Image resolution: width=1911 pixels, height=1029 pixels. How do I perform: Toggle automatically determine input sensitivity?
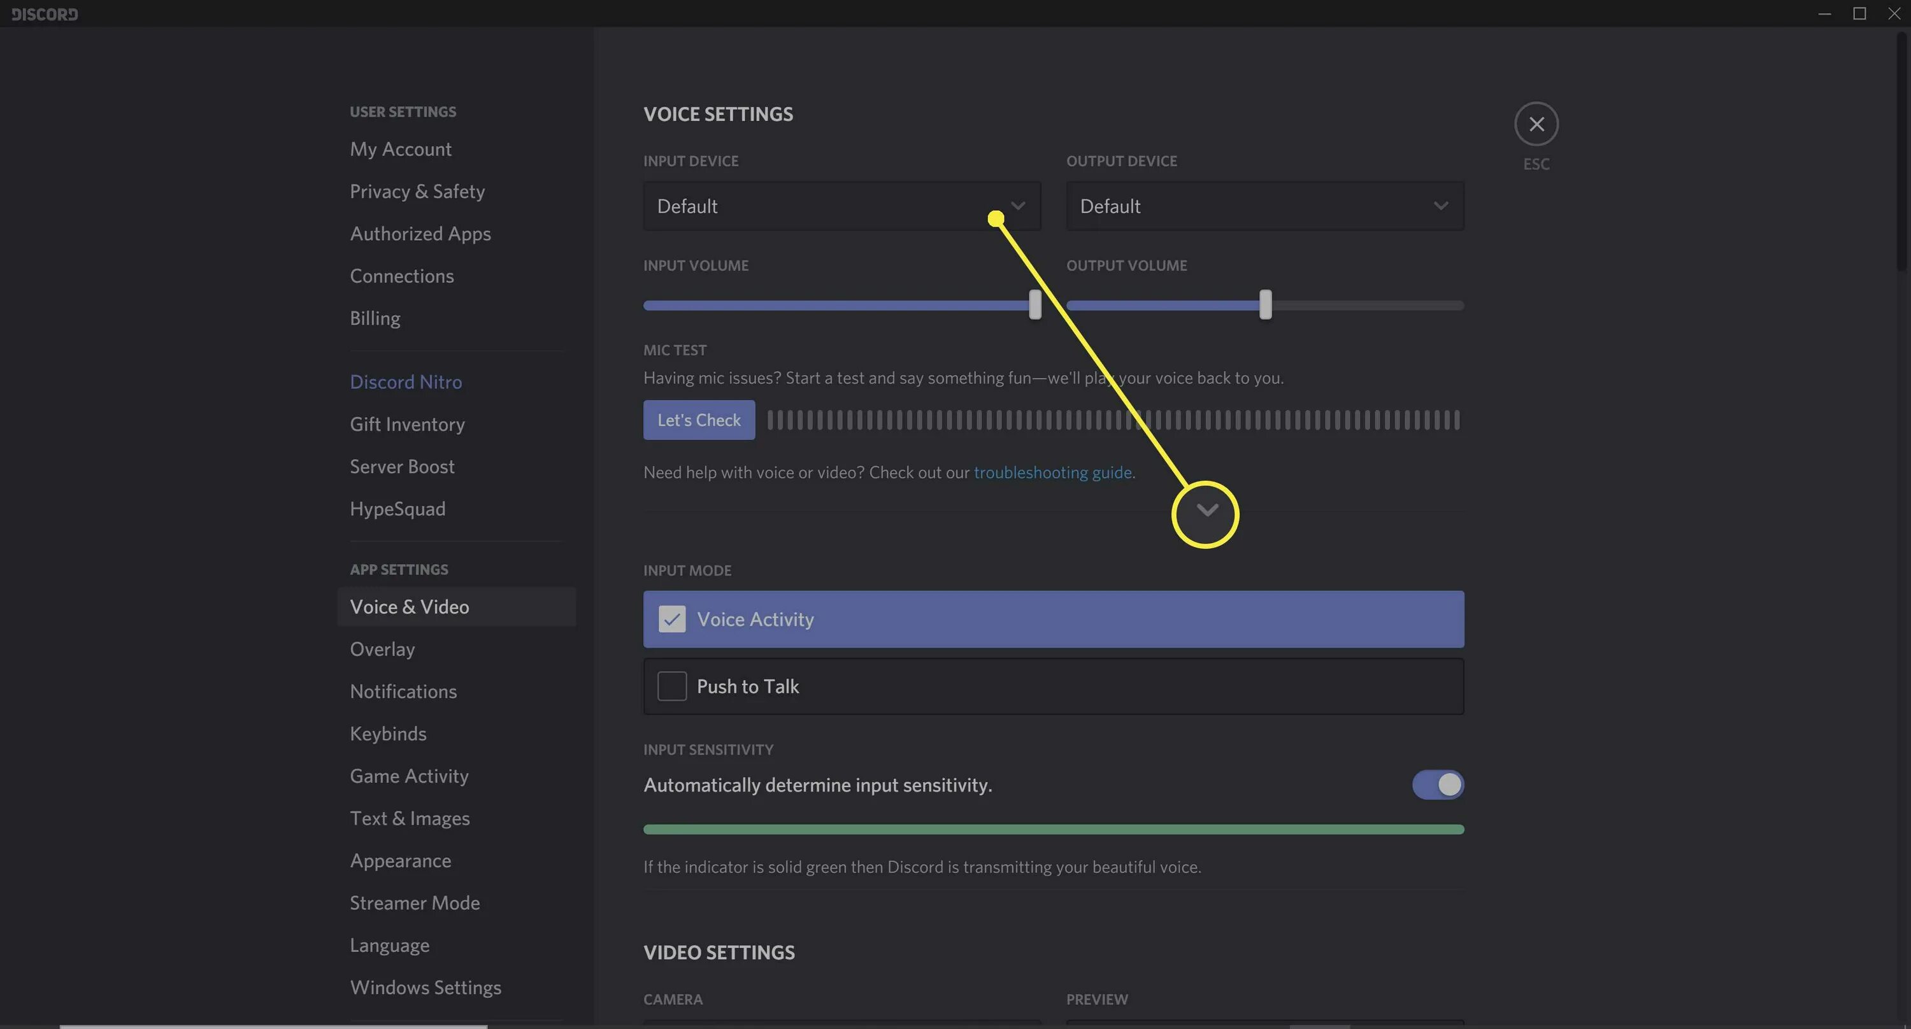(x=1437, y=784)
